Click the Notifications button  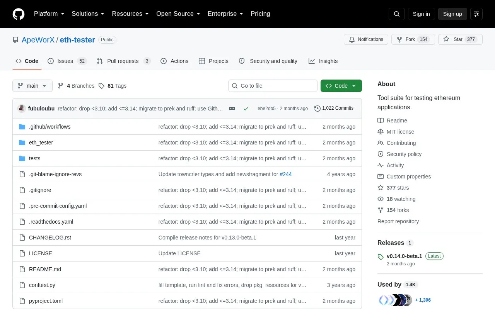(366, 39)
